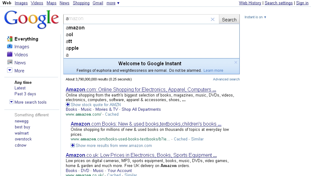Open Search settings link

279,3
